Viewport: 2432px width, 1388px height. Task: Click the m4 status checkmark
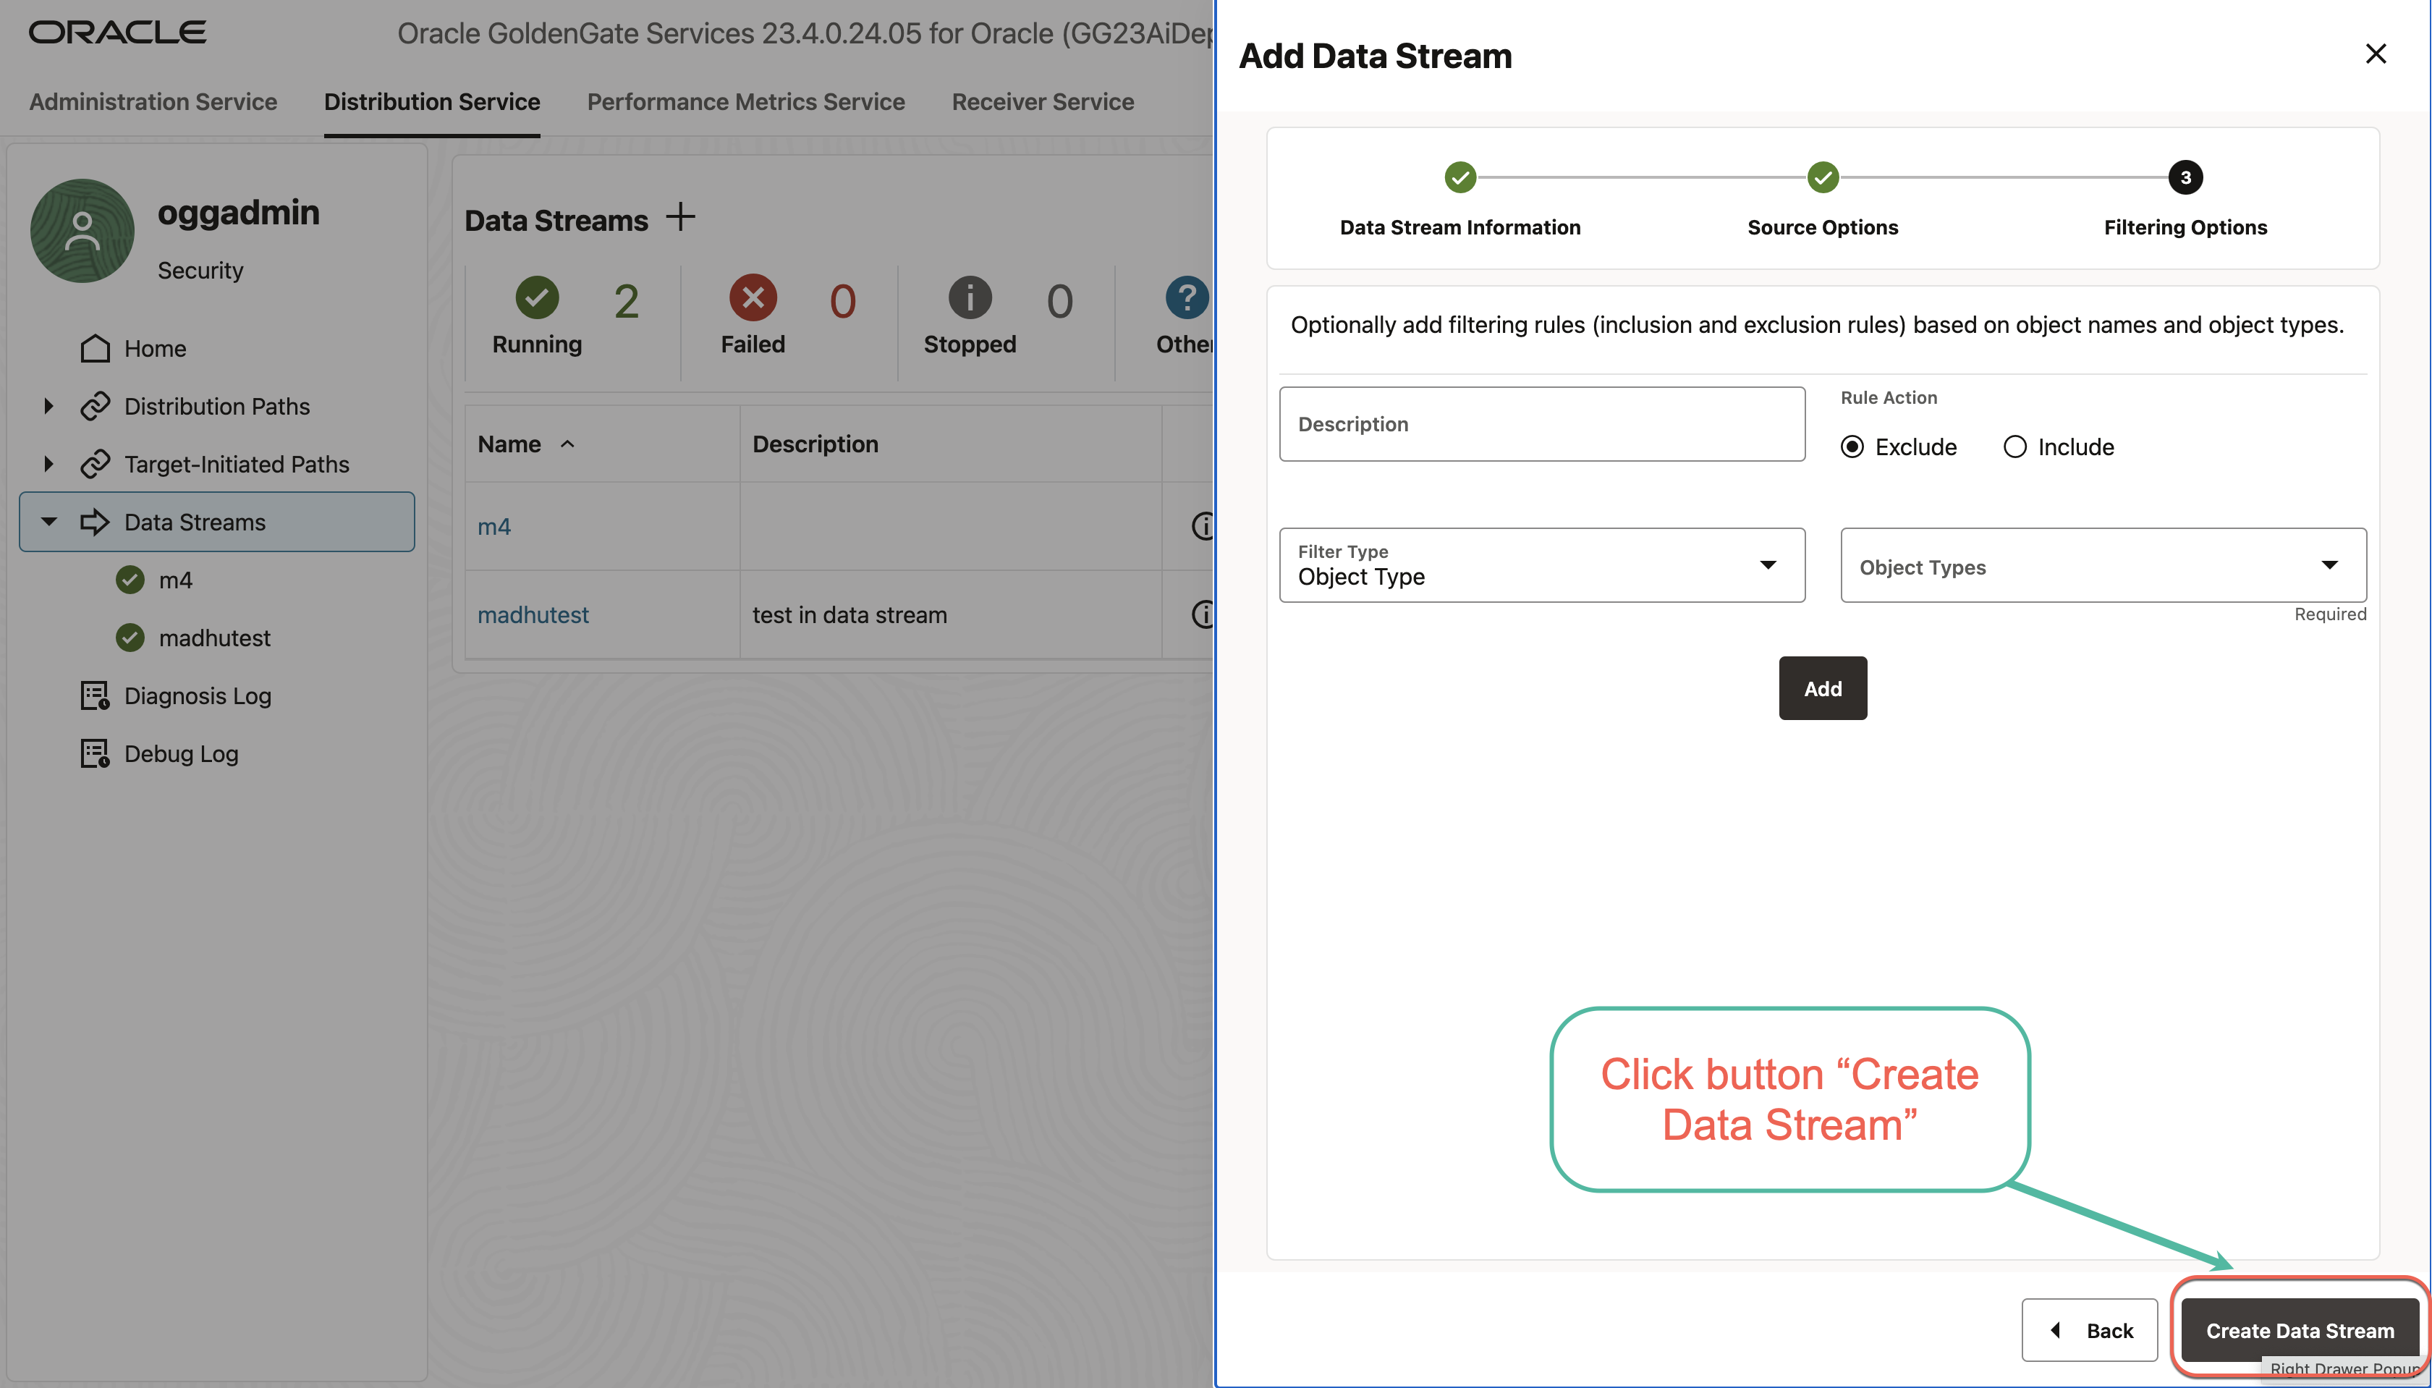(x=130, y=580)
